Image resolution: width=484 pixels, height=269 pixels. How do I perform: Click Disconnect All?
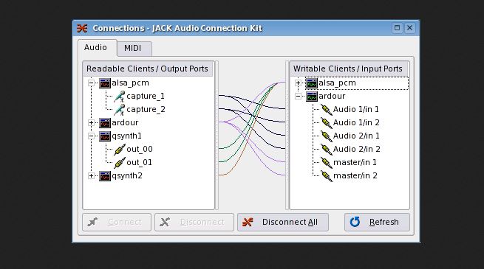(x=283, y=223)
